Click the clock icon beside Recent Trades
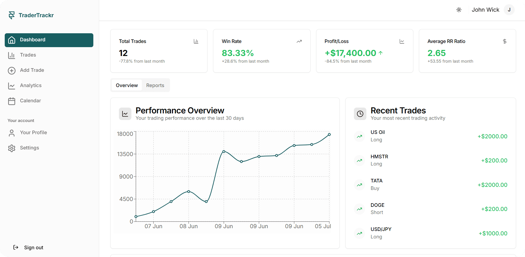Image resolution: width=525 pixels, height=257 pixels. (360, 114)
